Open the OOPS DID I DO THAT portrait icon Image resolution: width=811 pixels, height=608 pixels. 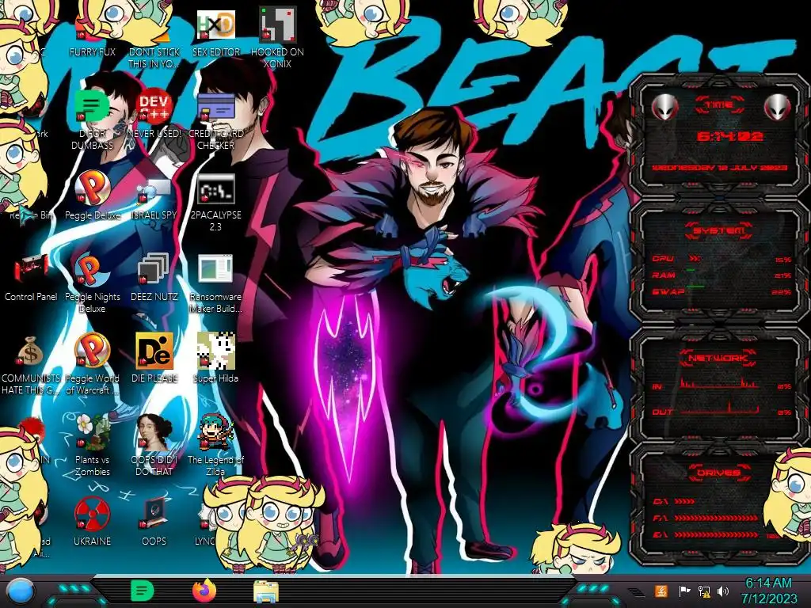coord(154,446)
